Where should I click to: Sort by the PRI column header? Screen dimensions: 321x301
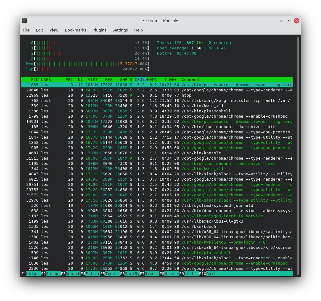tap(69, 80)
